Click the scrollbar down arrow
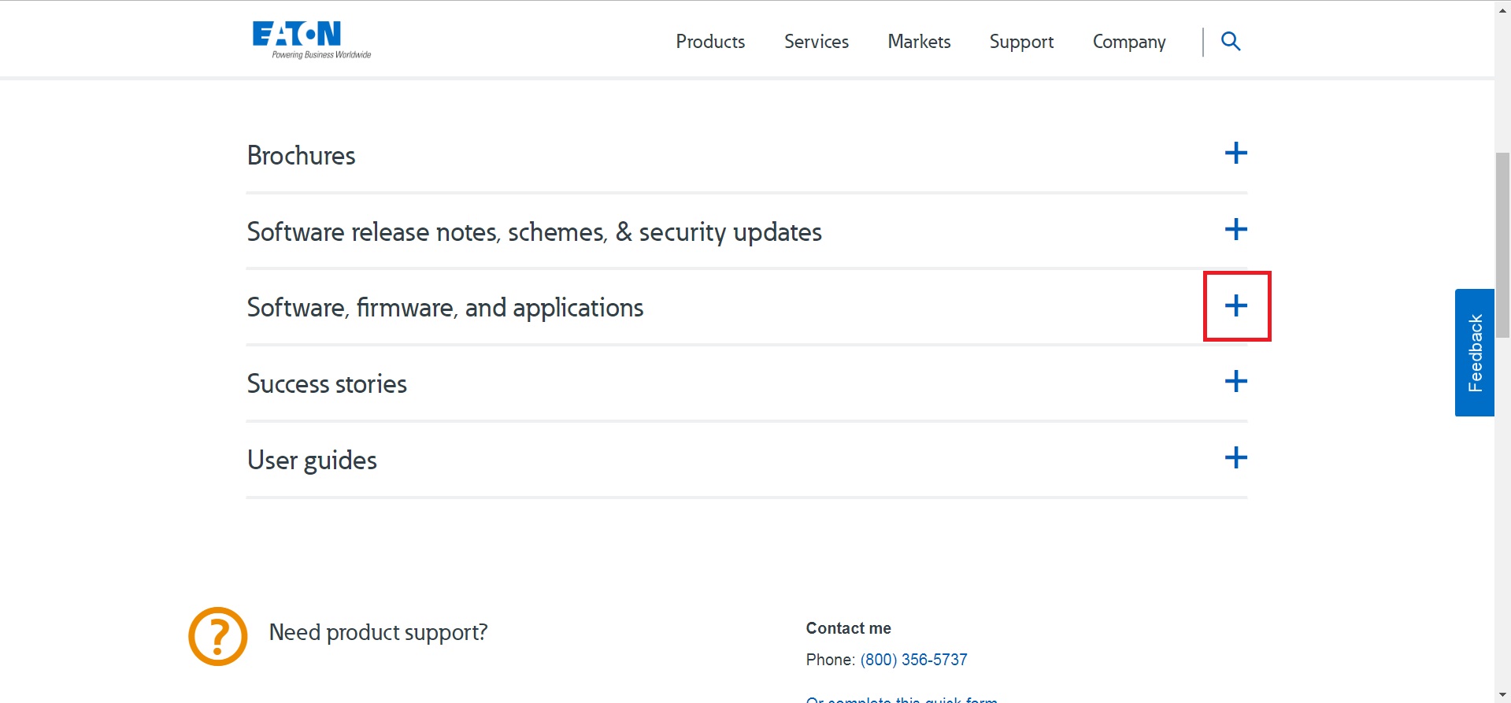The width and height of the screenshot is (1511, 703). [x=1502, y=695]
